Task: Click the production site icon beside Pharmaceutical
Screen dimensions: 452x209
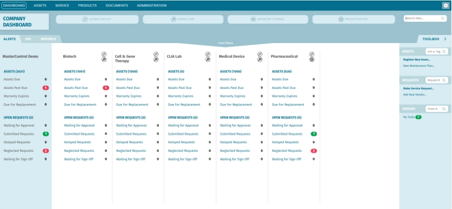Action: 312,60
